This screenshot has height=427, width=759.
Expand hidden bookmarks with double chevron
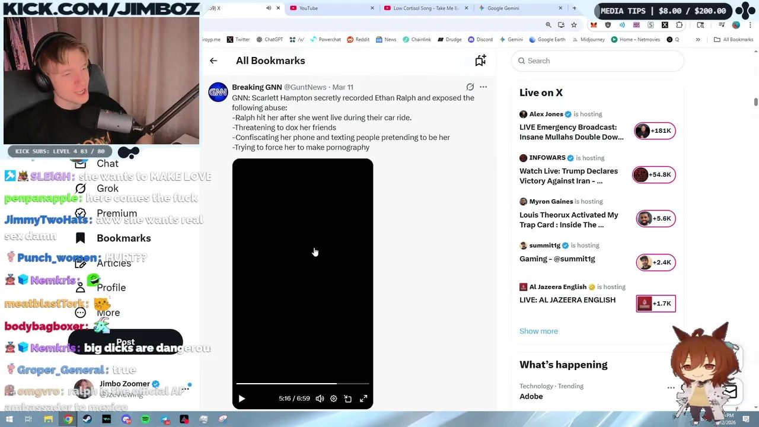point(698,39)
